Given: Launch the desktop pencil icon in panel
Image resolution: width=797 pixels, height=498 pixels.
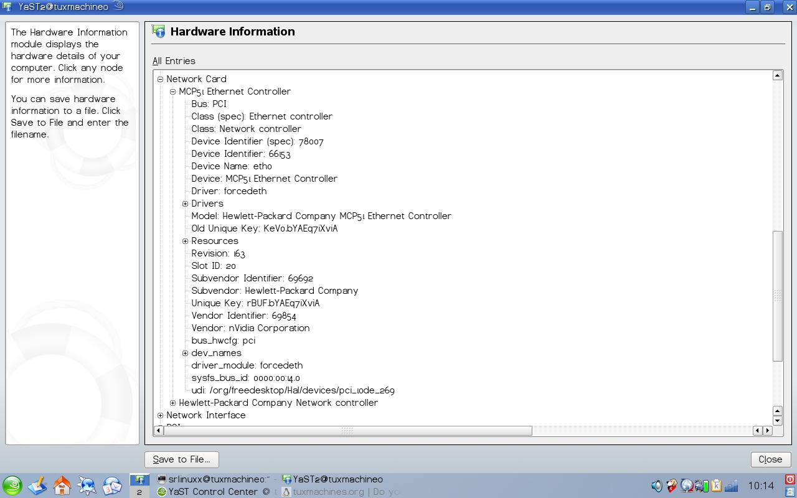Looking at the screenshot, I should tap(37, 486).
